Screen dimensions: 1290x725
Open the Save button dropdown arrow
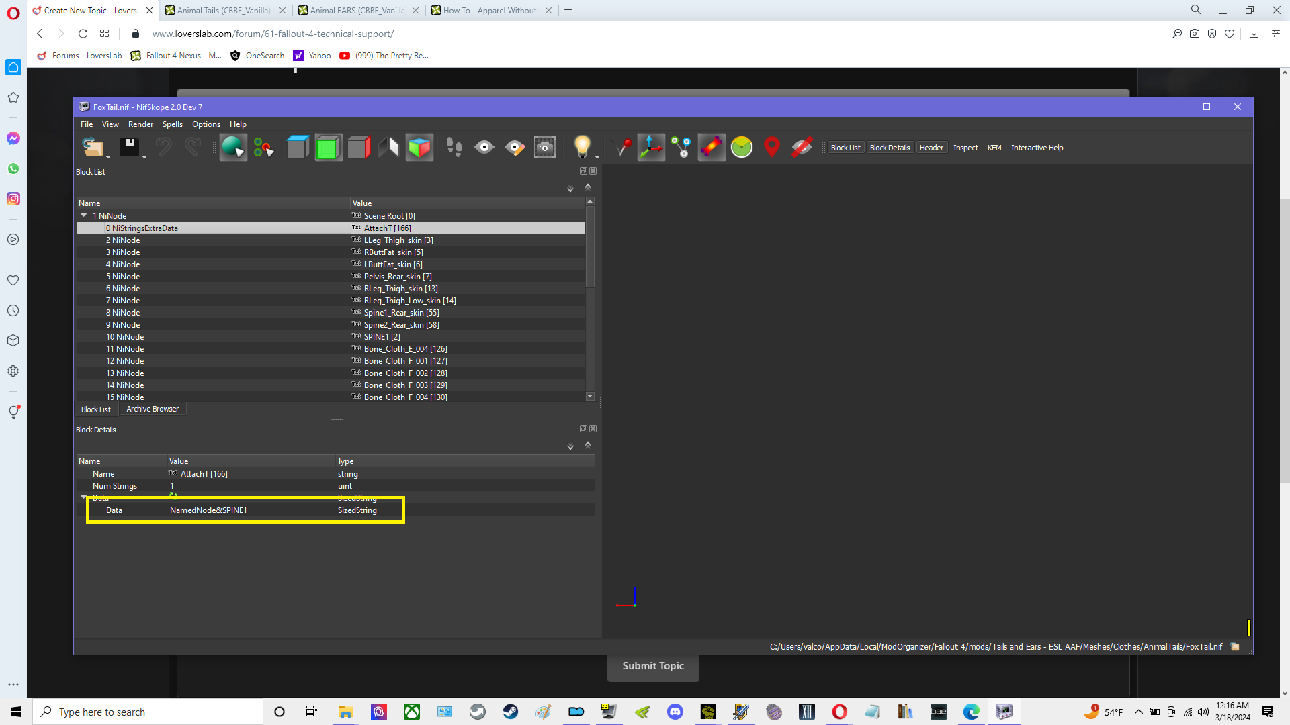click(144, 157)
